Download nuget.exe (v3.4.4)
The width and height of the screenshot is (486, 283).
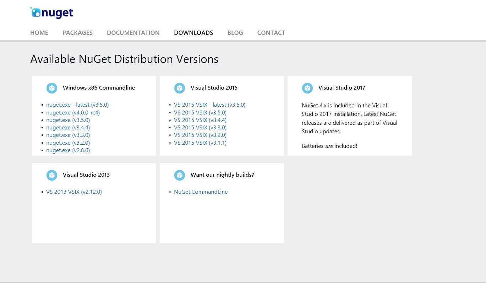point(68,128)
